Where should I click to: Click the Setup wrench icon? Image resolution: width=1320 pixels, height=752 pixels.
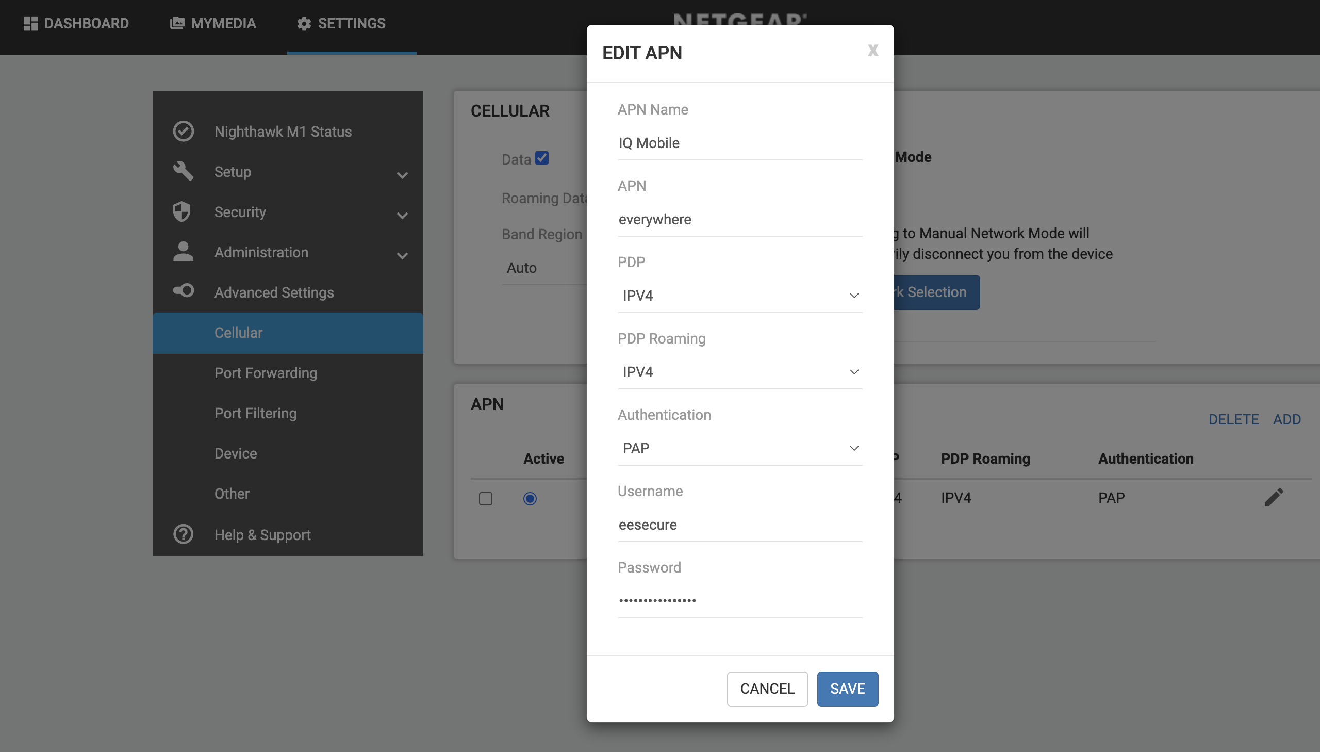tap(183, 171)
